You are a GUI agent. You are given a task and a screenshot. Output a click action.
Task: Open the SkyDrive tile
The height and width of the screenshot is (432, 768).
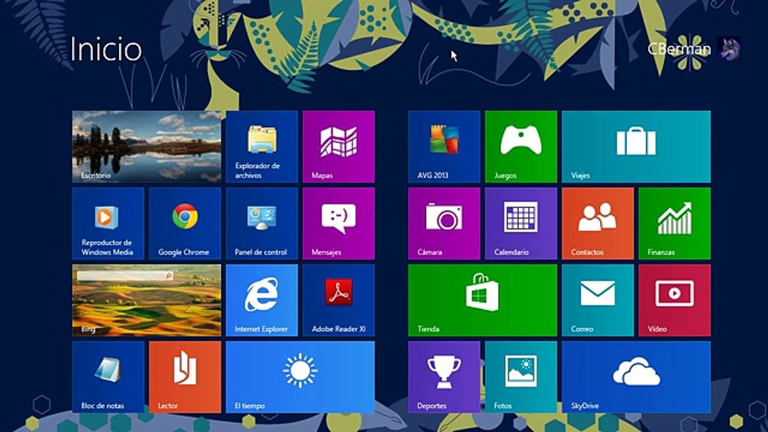[x=636, y=377]
